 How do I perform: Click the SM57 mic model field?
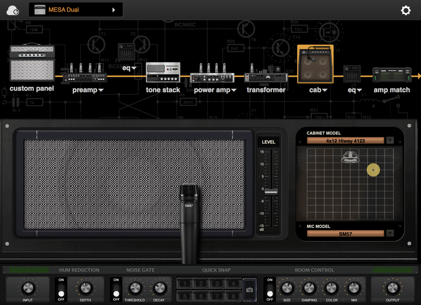pos(345,234)
